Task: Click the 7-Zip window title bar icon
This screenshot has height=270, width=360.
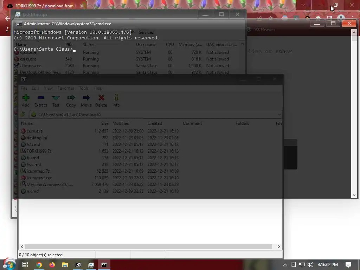Action: click(24, 79)
